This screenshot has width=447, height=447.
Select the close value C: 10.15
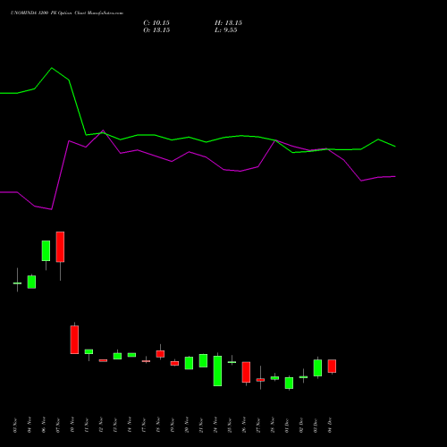click(x=156, y=23)
